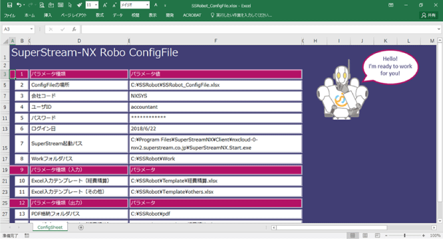The width and height of the screenshot is (443, 239).
Task: Click the Select All corner triangle
Action: (x=6, y=41)
